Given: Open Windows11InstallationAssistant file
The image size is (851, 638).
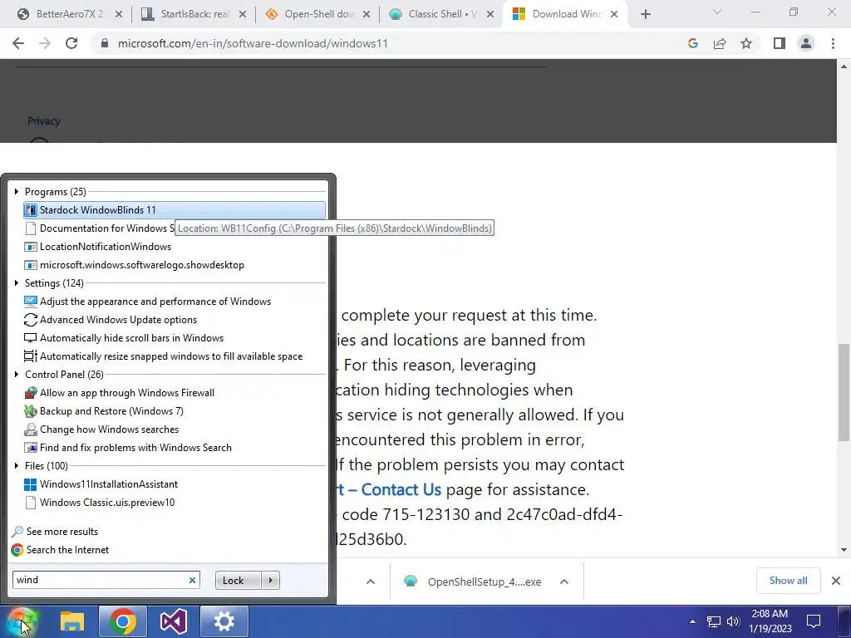Looking at the screenshot, I should (x=175, y=484).
